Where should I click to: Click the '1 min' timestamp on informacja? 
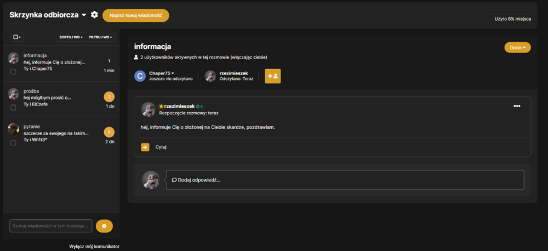[x=109, y=71]
